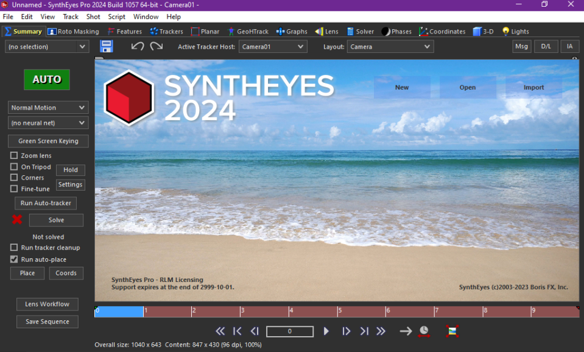Click the image frame icon in the playbar
Screen dimensions: 584x352
coord(452,331)
